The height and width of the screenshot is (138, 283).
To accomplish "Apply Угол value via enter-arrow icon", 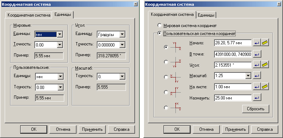I will click(x=257, y=65).
